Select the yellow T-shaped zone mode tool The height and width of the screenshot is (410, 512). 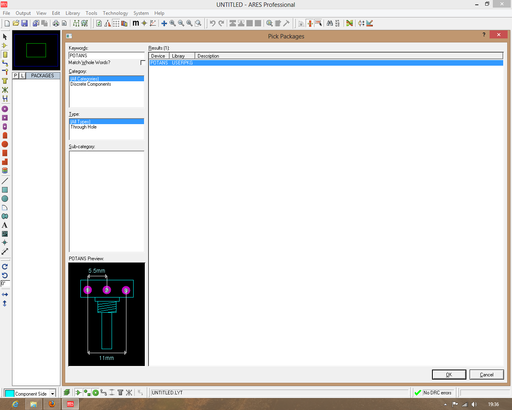click(x=5, y=81)
